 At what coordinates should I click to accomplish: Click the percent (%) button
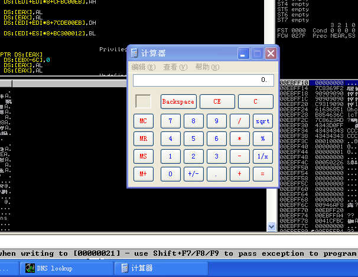coord(263,138)
